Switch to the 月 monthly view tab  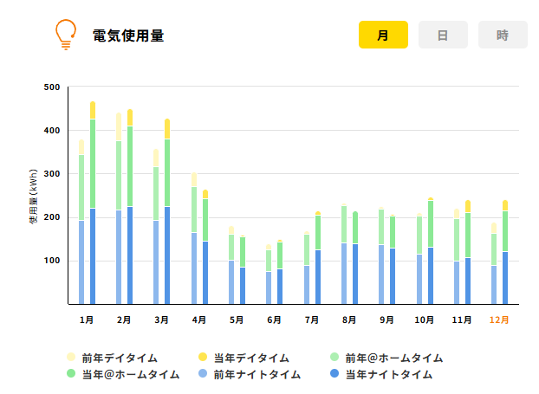(383, 35)
